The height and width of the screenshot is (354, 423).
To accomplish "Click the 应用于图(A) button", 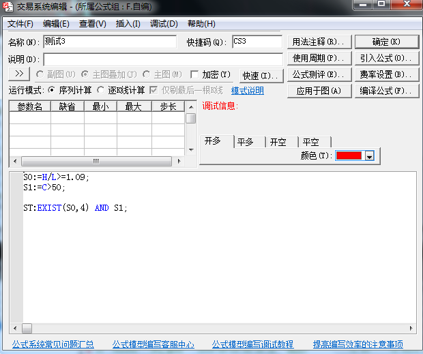I will pos(319,91).
